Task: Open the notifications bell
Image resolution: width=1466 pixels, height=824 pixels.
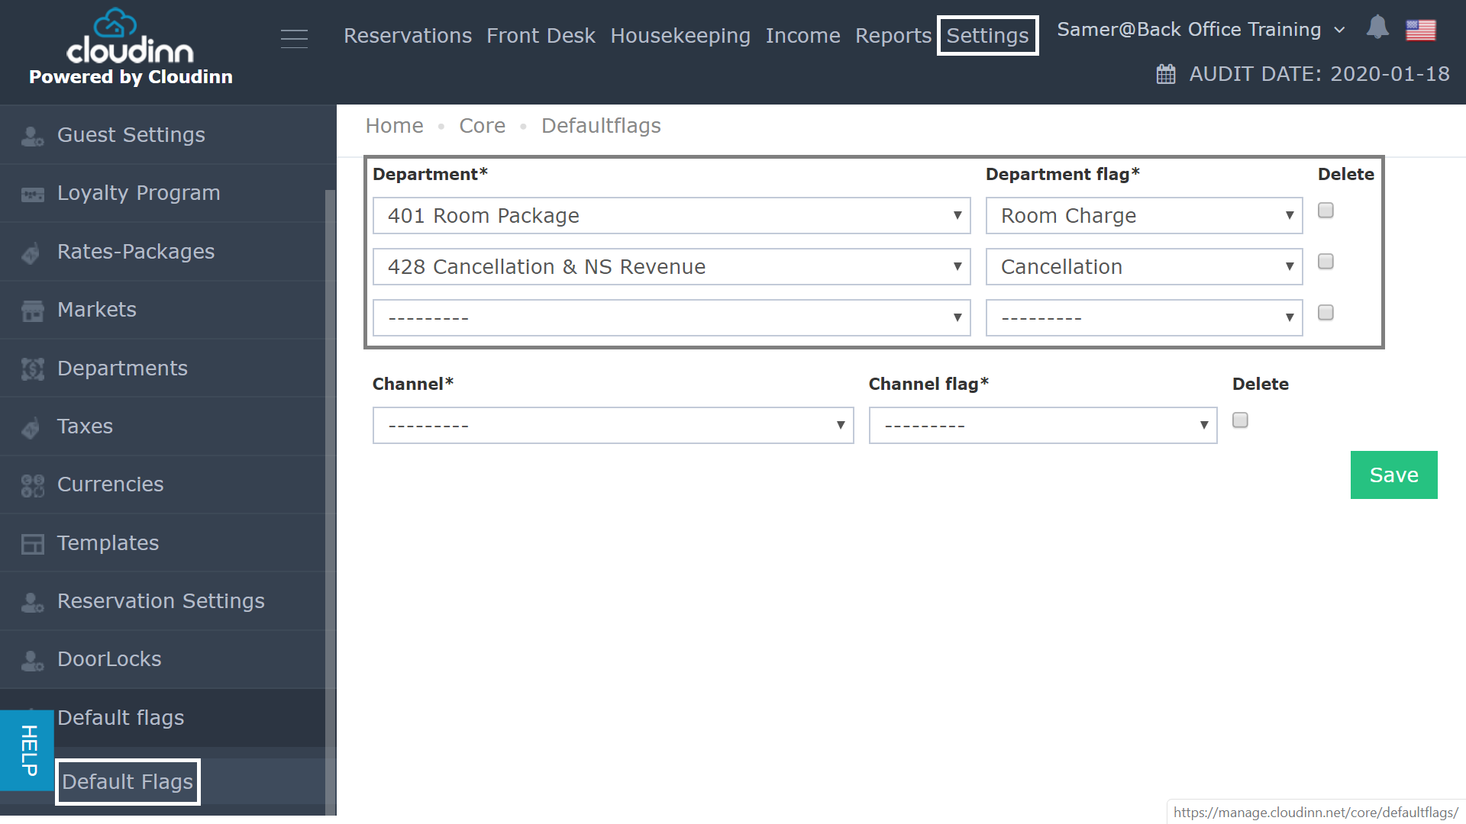Action: click(x=1377, y=27)
